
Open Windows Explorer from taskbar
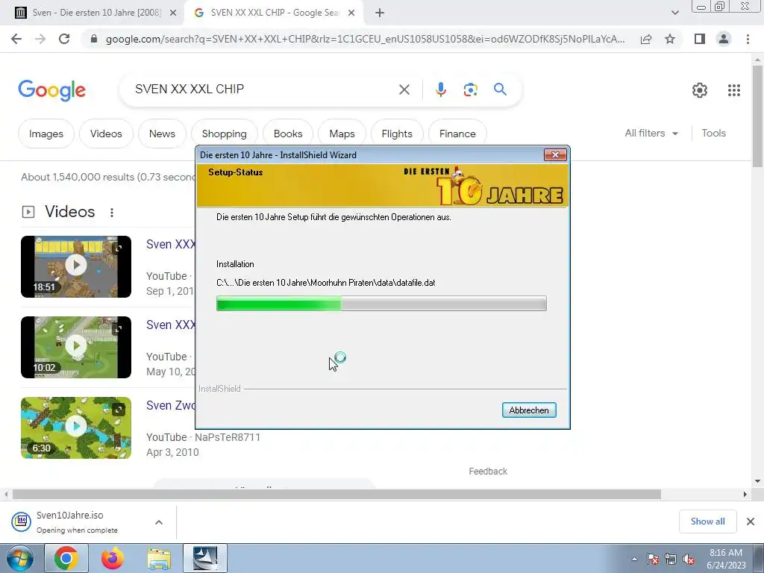click(x=159, y=558)
